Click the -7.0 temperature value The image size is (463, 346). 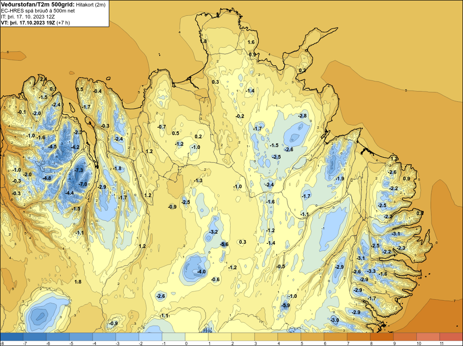pyautogui.click(x=83, y=184)
